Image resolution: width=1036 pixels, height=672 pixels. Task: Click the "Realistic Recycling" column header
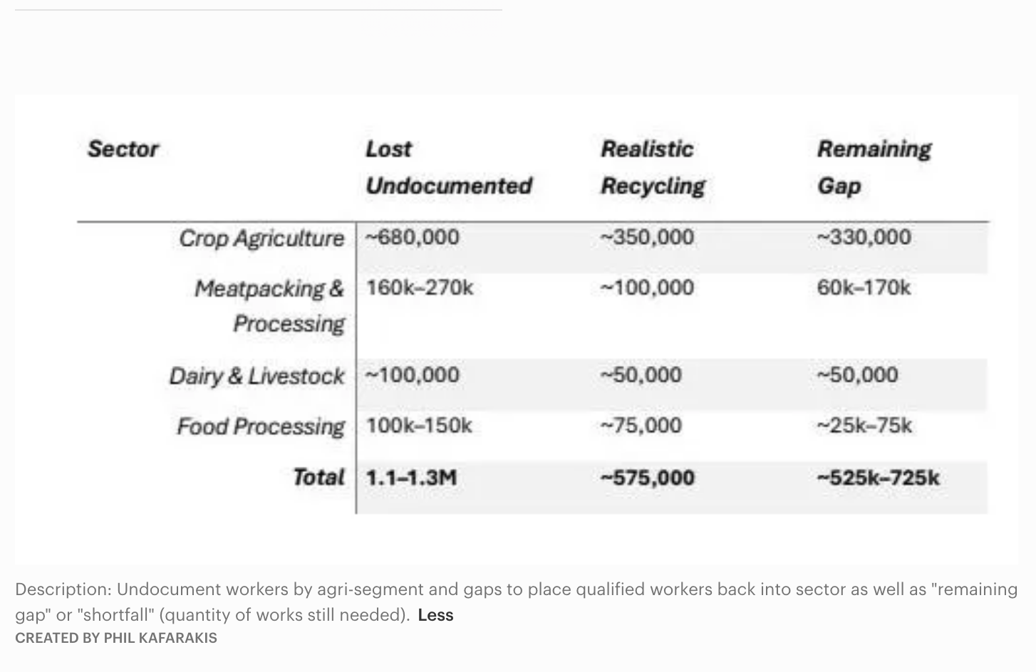652,167
